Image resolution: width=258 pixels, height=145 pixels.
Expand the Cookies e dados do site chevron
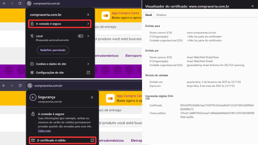click(x=88, y=64)
